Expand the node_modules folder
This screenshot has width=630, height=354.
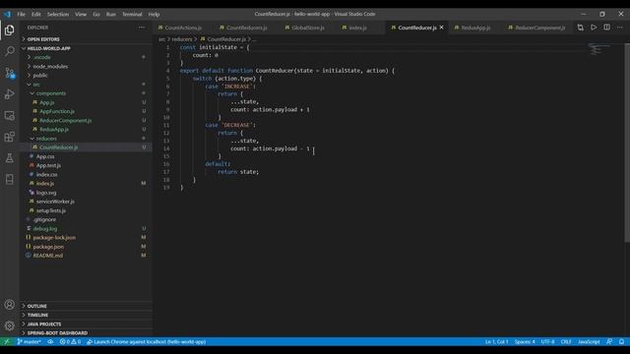pos(50,66)
